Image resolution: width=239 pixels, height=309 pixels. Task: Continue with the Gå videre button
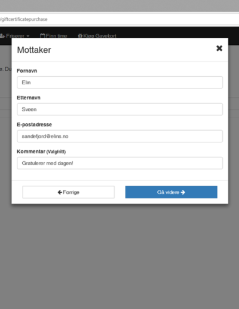click(x=171, y=192)
